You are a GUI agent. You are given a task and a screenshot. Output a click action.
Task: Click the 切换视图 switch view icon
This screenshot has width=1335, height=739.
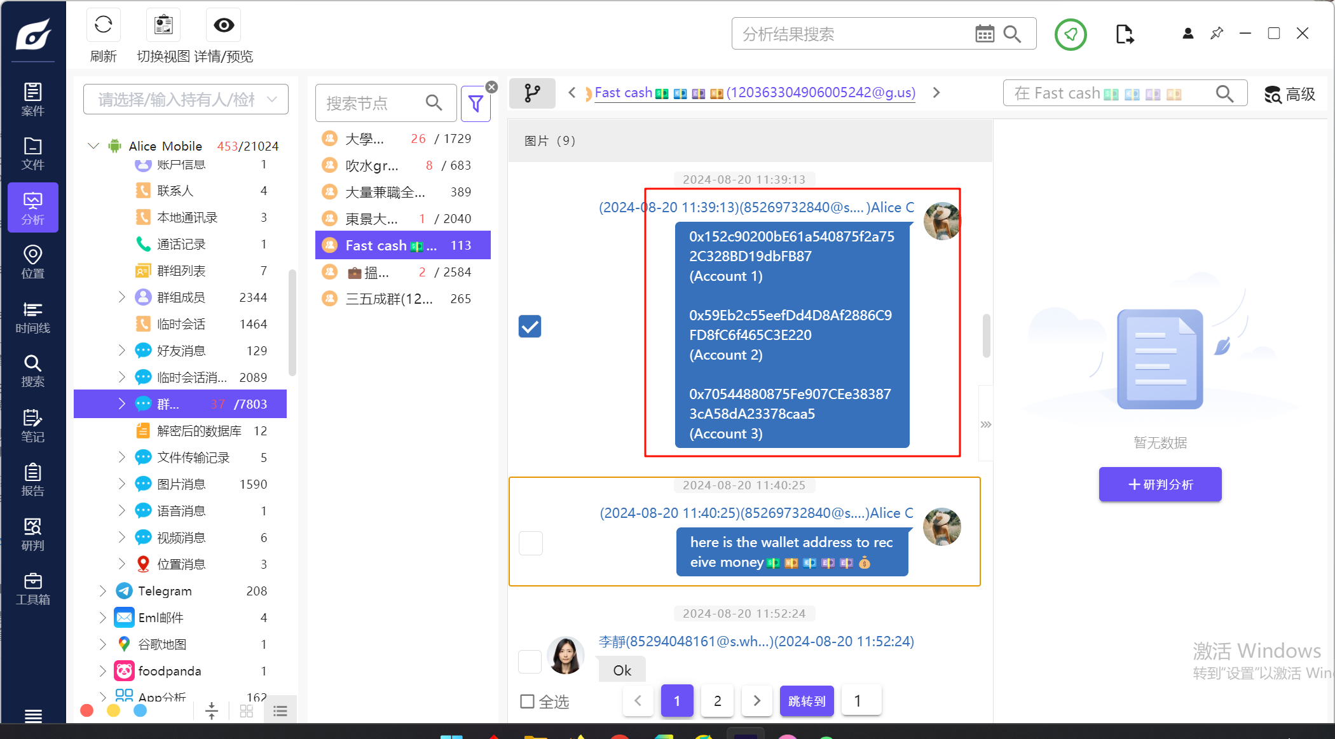(163, 25)
